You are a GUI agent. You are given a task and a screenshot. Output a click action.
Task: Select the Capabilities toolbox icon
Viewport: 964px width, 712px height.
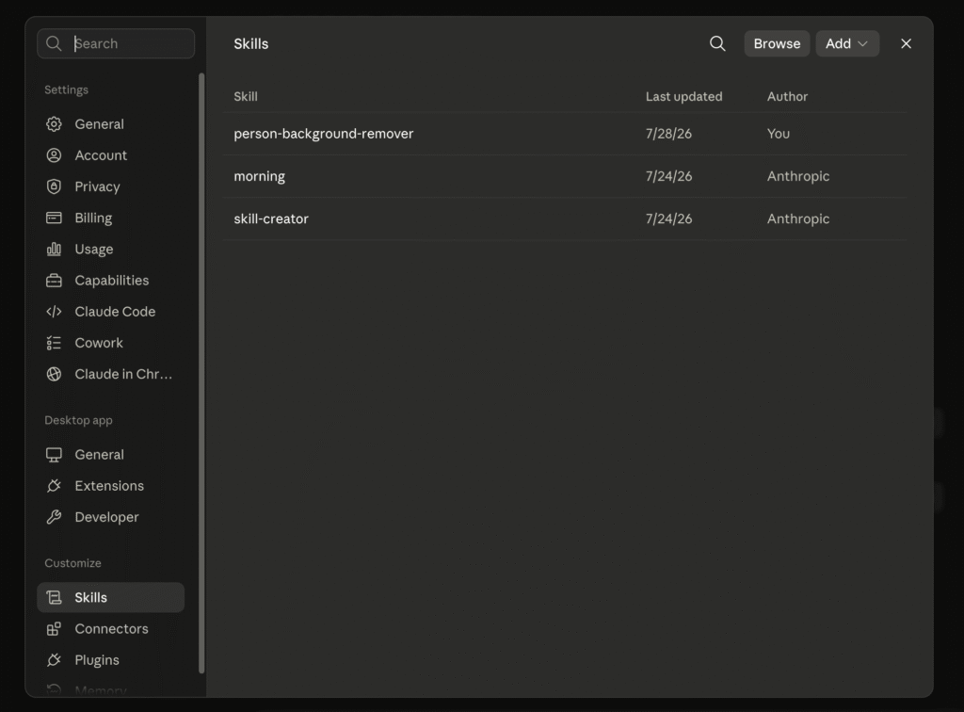(54, 281)
